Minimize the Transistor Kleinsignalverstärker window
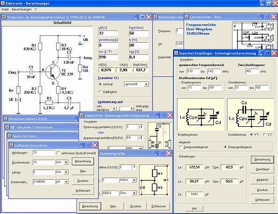 [136, 17]
